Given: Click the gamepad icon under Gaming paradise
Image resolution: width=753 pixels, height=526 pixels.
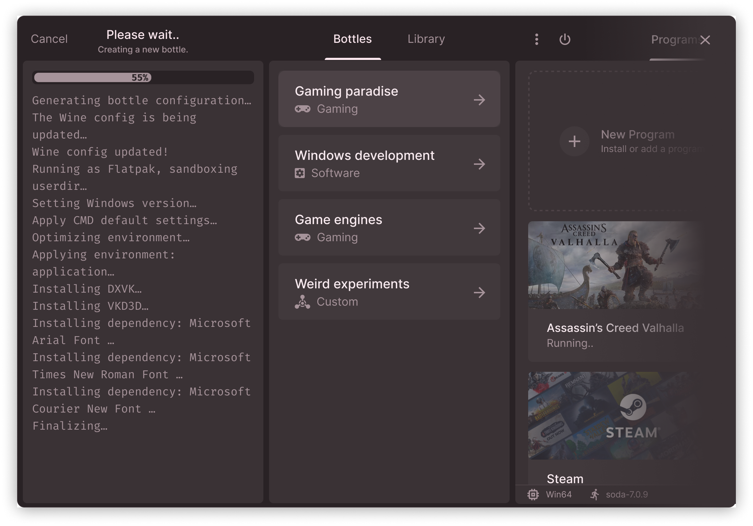Looking at the screenshot, I should (302, 109).
